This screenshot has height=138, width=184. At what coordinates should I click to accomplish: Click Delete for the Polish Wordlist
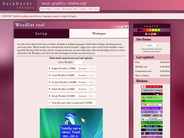91,89
